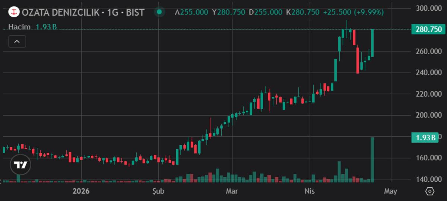Image resolution: width=447 pixels, height=201 pixels.
Task: Click the TradingView logo badge
Action: point(20,164)
